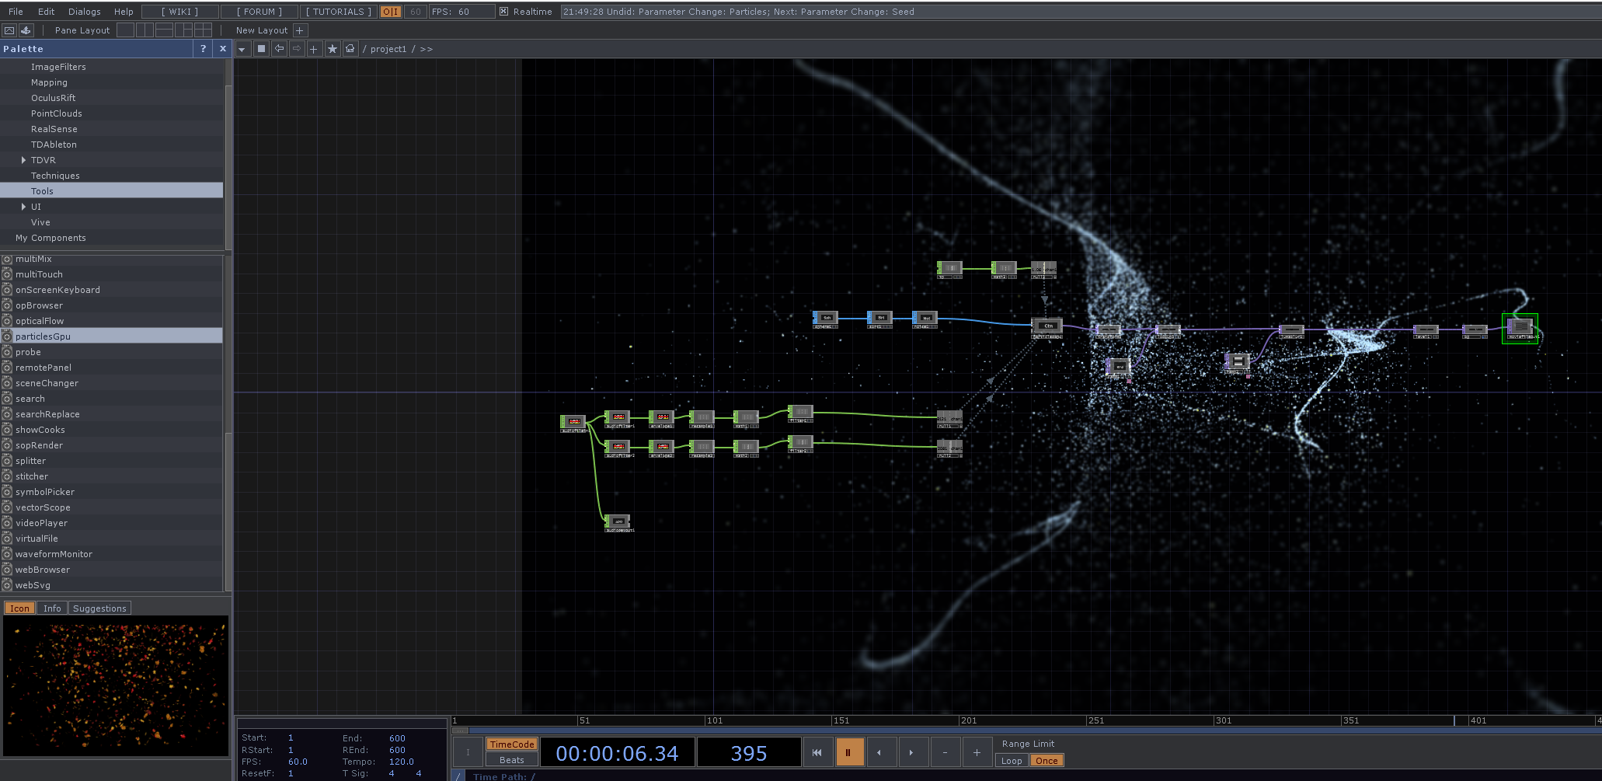Open the TUTORIALS link
The height and width of the screenshot is (781, 1602).
click(338, 12)
